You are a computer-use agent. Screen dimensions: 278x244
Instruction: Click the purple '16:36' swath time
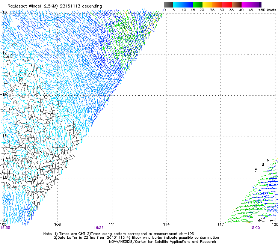click(98, 228)
